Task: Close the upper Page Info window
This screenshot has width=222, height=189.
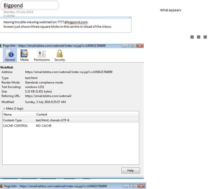Action: pos(140,46)
